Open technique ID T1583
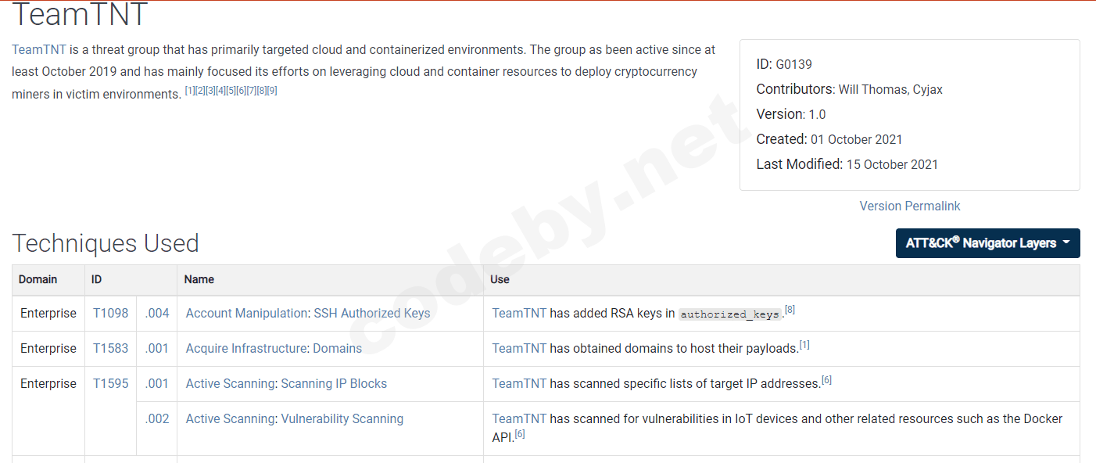The height and width of the screenshot is (463, 1096). click(110, 348)
